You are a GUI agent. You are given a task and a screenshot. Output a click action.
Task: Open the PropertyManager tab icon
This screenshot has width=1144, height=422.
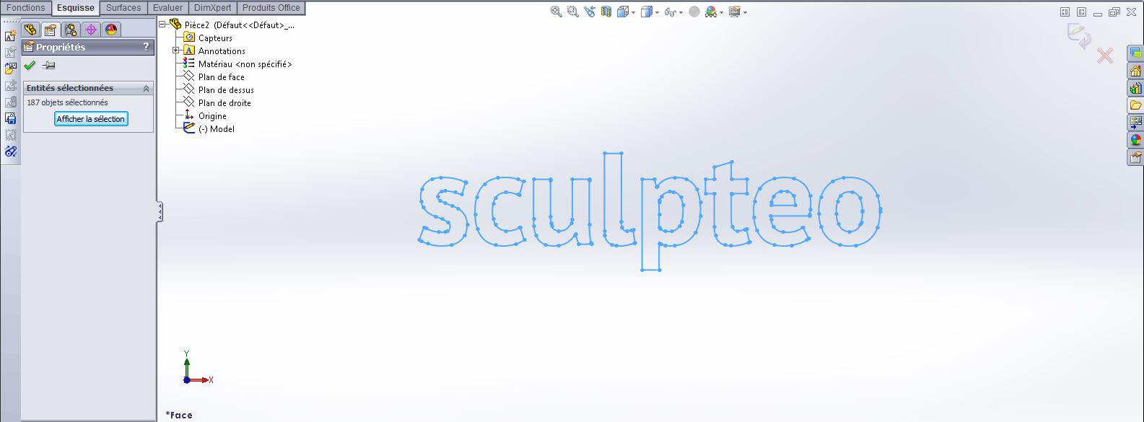50,30
